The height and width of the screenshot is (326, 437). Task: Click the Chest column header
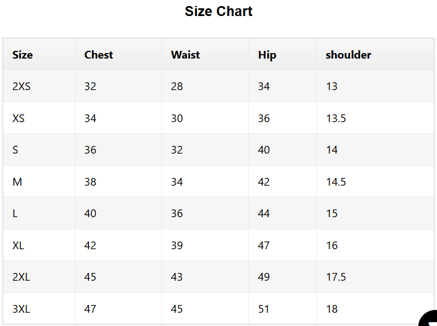[98, 55]
